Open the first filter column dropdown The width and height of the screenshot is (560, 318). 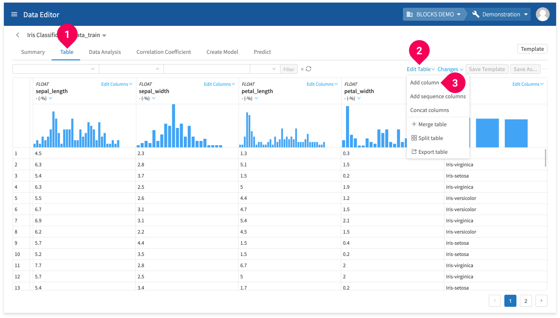(56, 69)
